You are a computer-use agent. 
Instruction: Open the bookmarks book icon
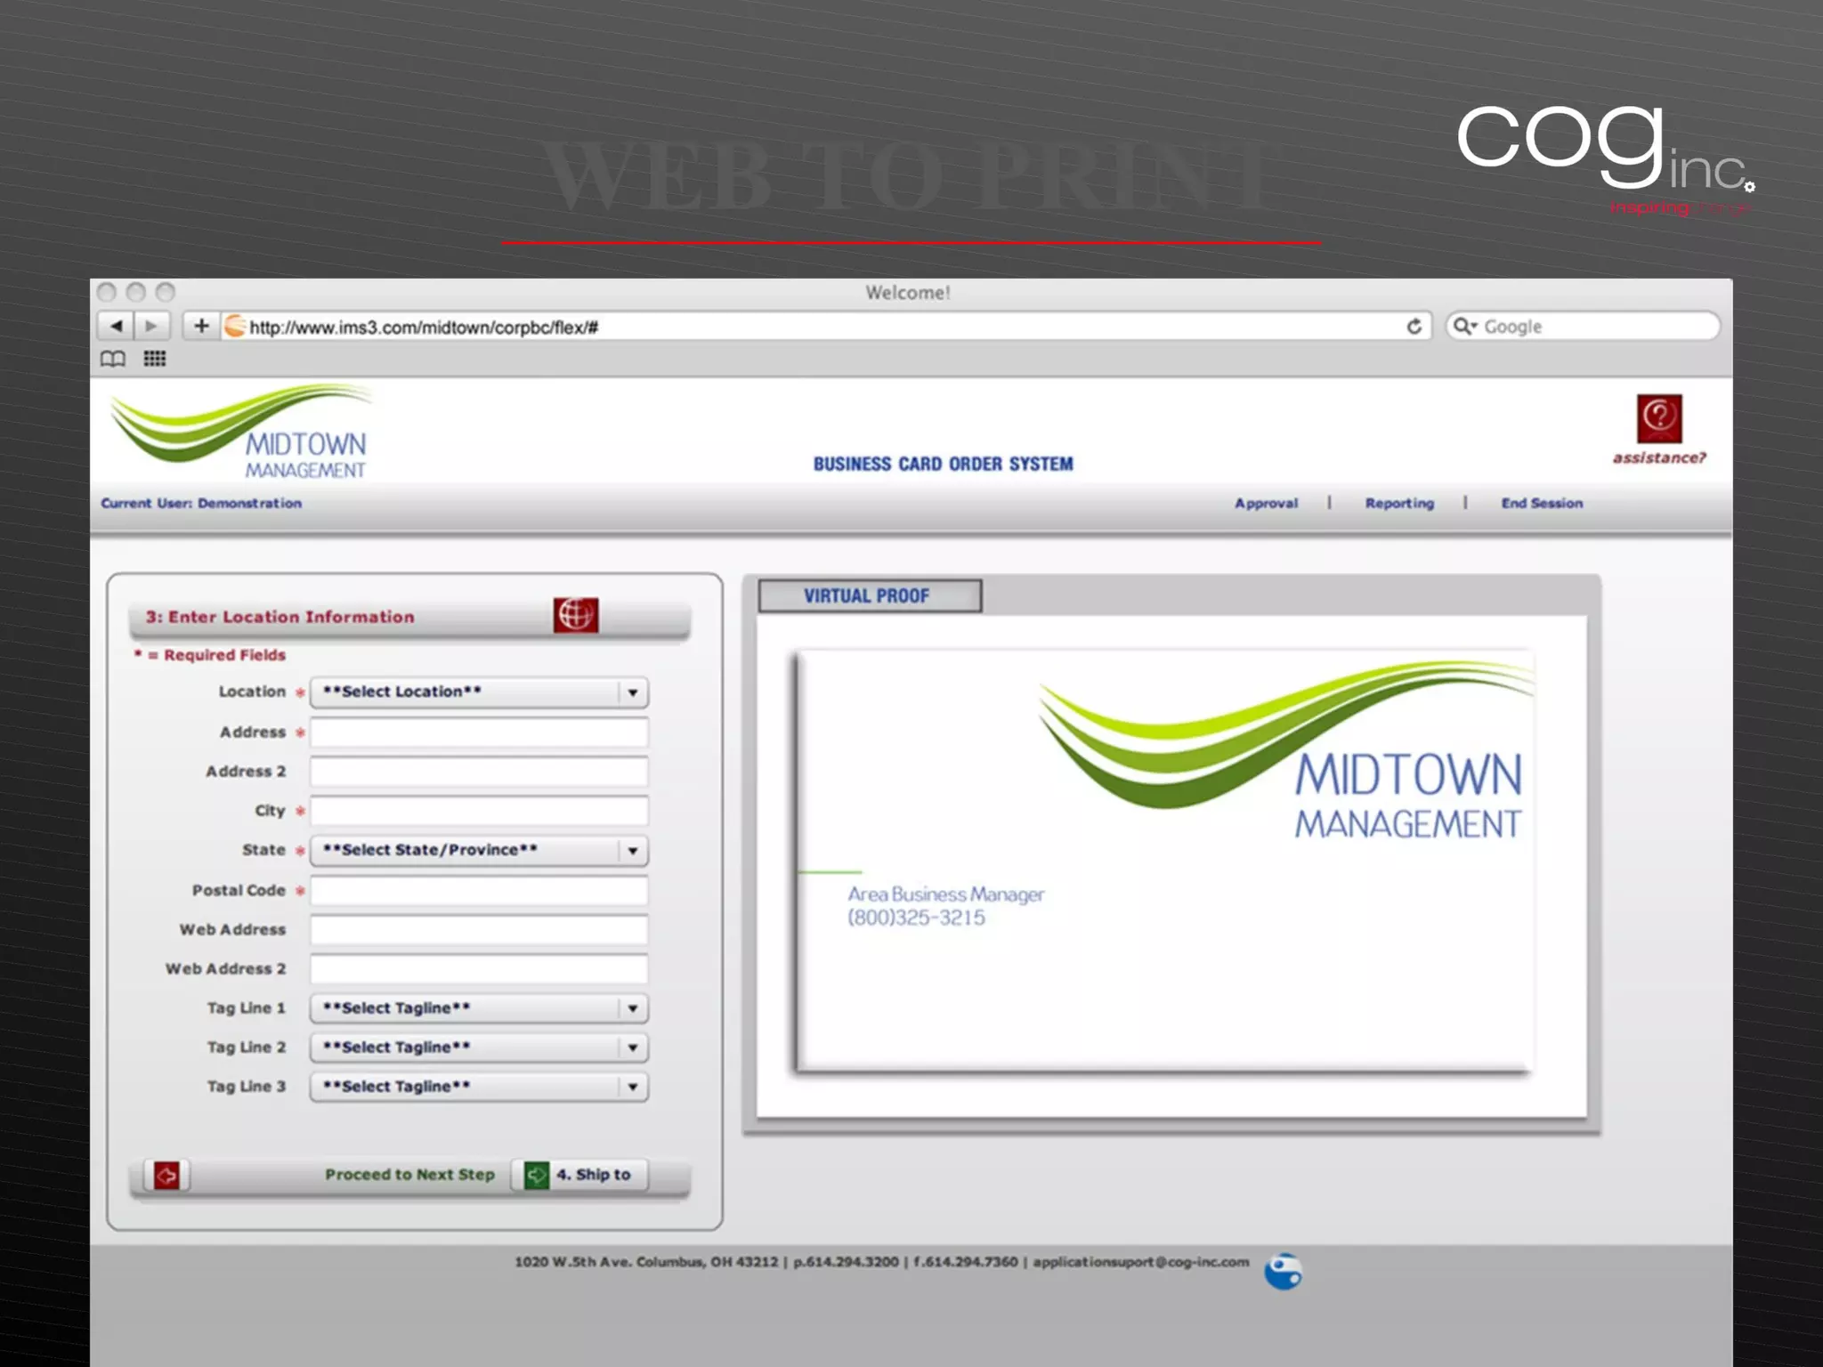tap(113, 359)
